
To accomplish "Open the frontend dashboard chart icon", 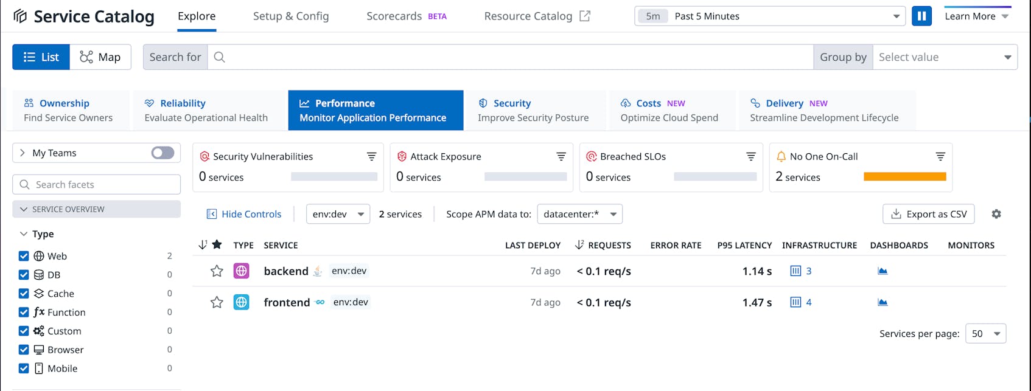I will [x=882, y=302].
